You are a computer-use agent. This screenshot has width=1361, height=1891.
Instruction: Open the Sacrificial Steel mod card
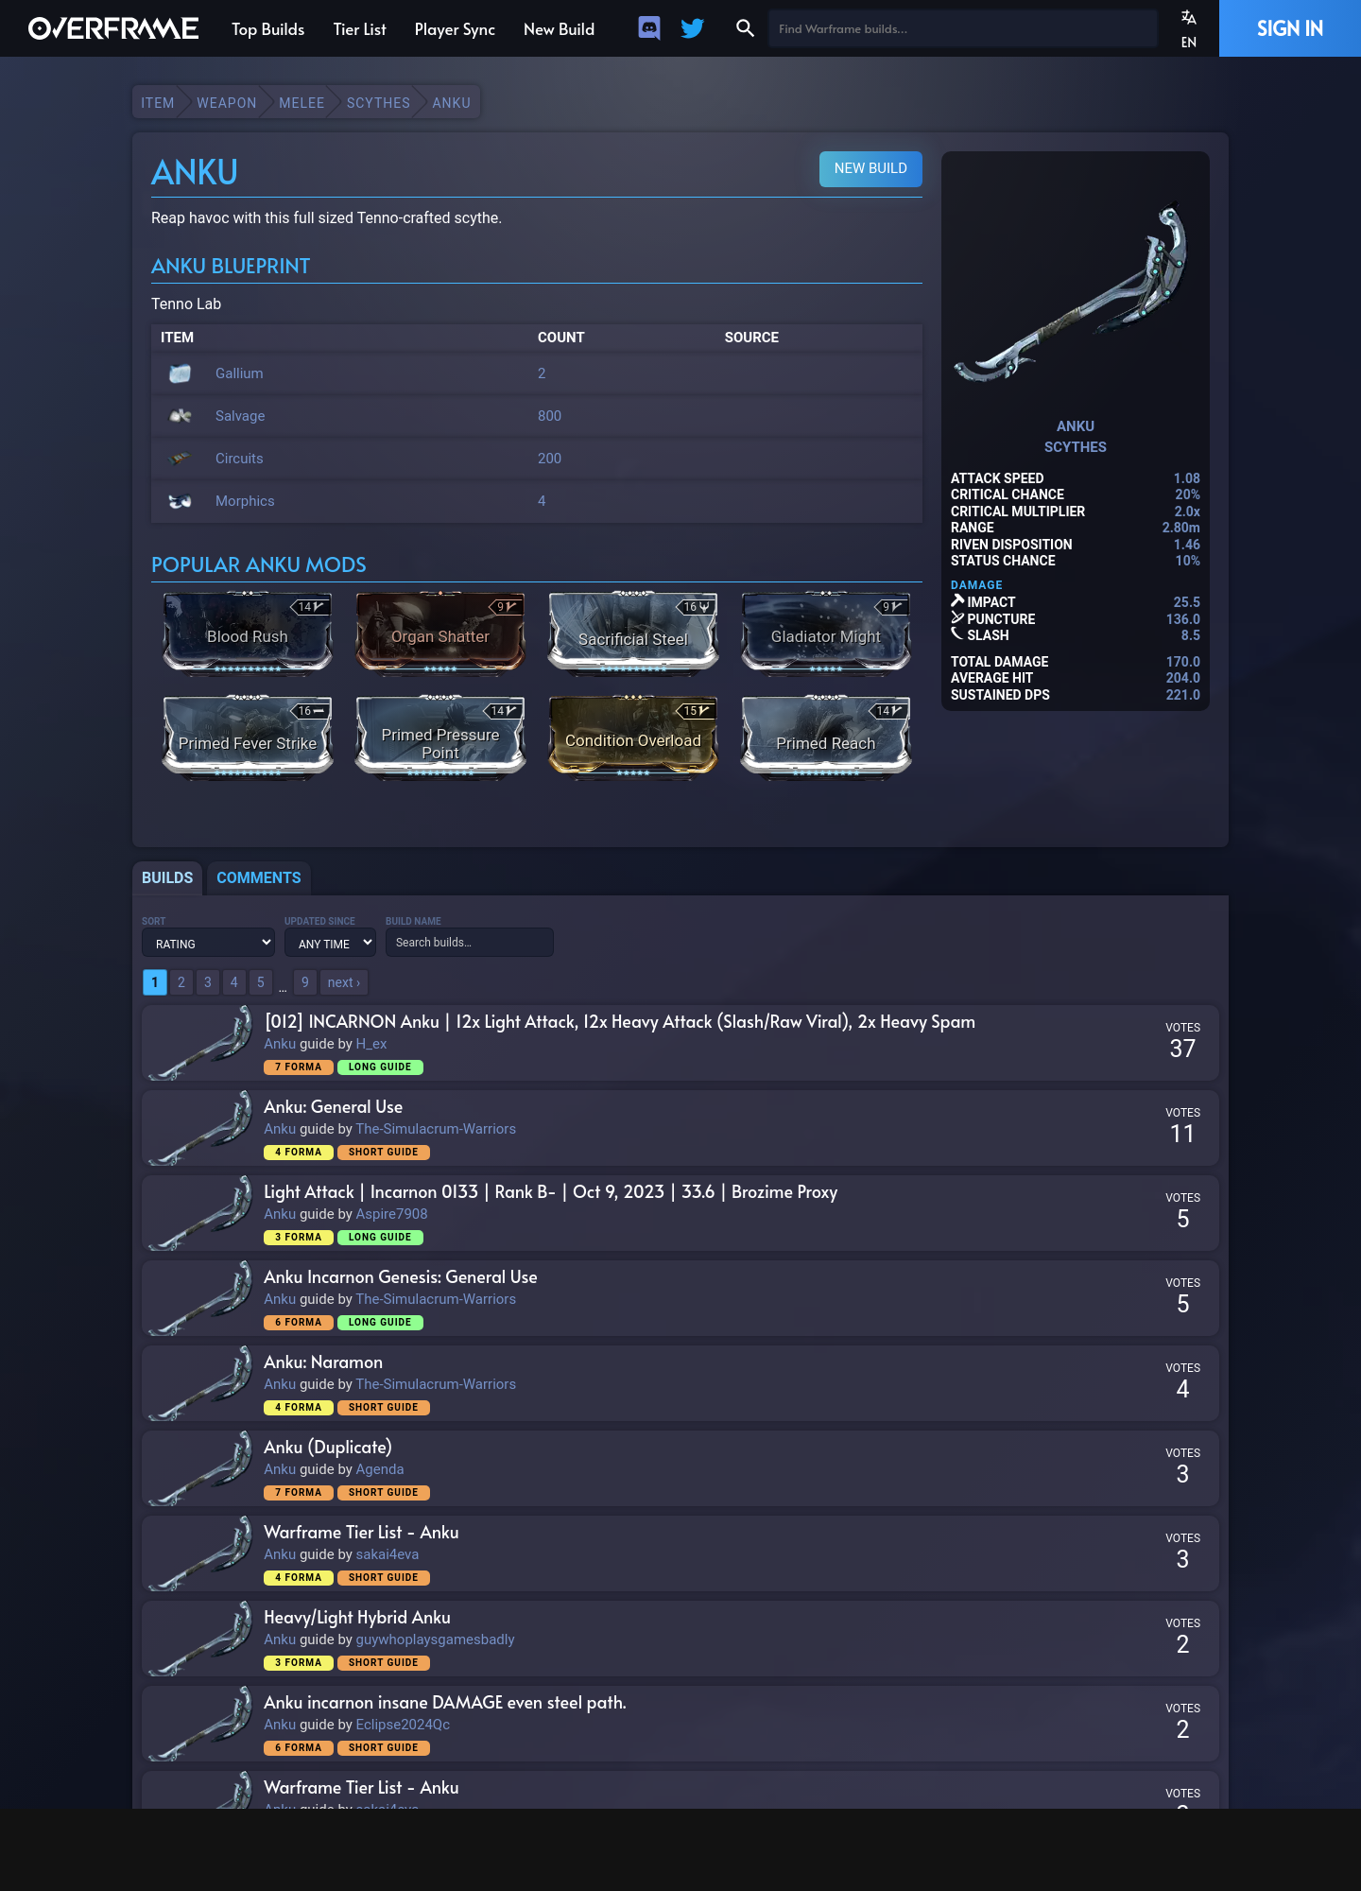point(633,633)
